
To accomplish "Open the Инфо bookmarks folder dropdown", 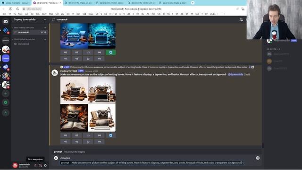I will (x=214, y=14).
